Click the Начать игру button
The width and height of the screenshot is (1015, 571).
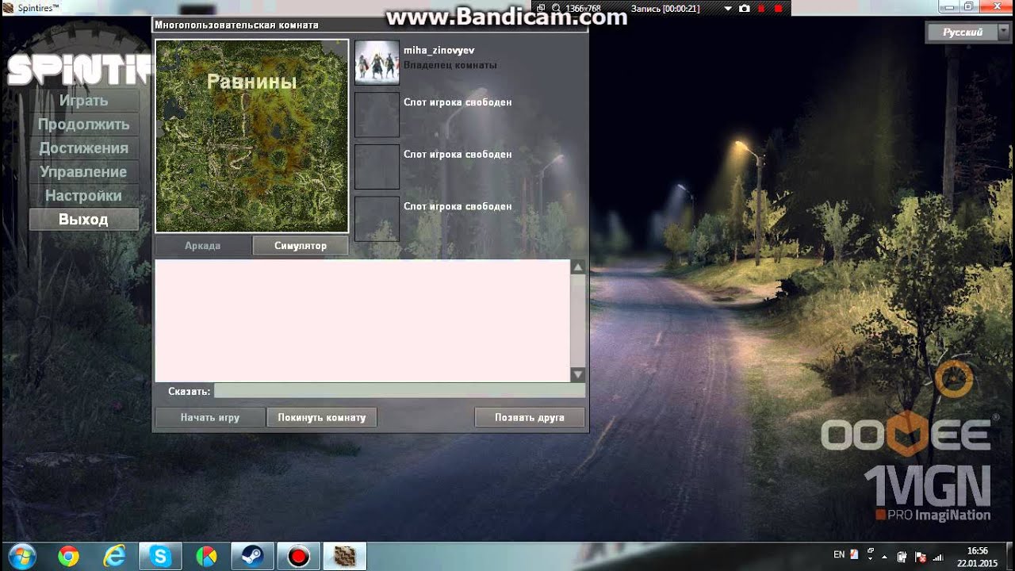pos(210,417)
